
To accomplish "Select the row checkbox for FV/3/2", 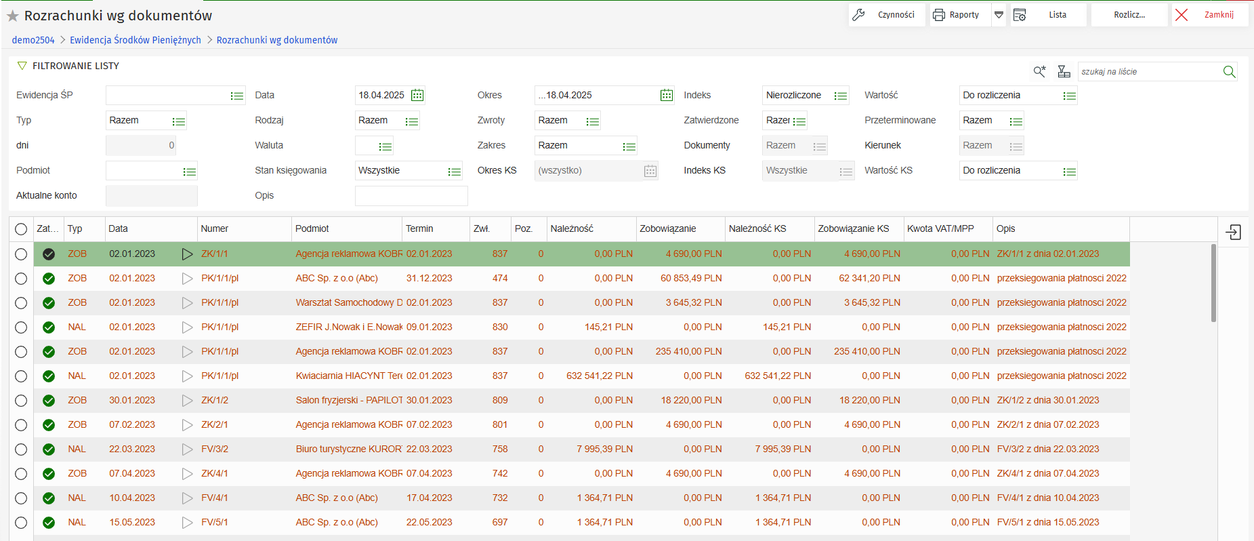I will pyautogui.click(x=21, y=449).
